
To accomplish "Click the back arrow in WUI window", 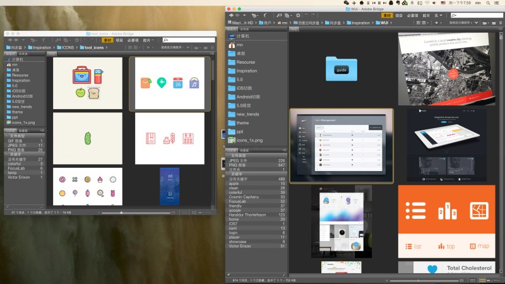I will pos(231,15).
